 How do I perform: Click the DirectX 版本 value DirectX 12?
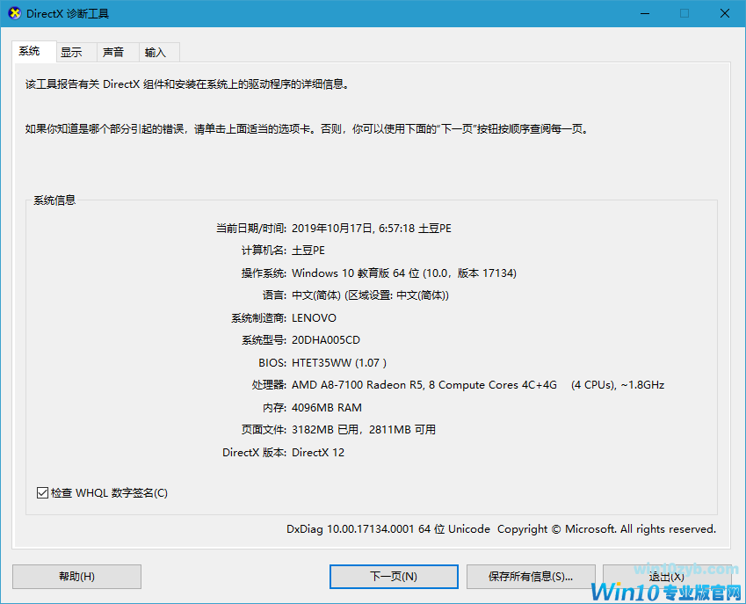click(x=318, y=453)
